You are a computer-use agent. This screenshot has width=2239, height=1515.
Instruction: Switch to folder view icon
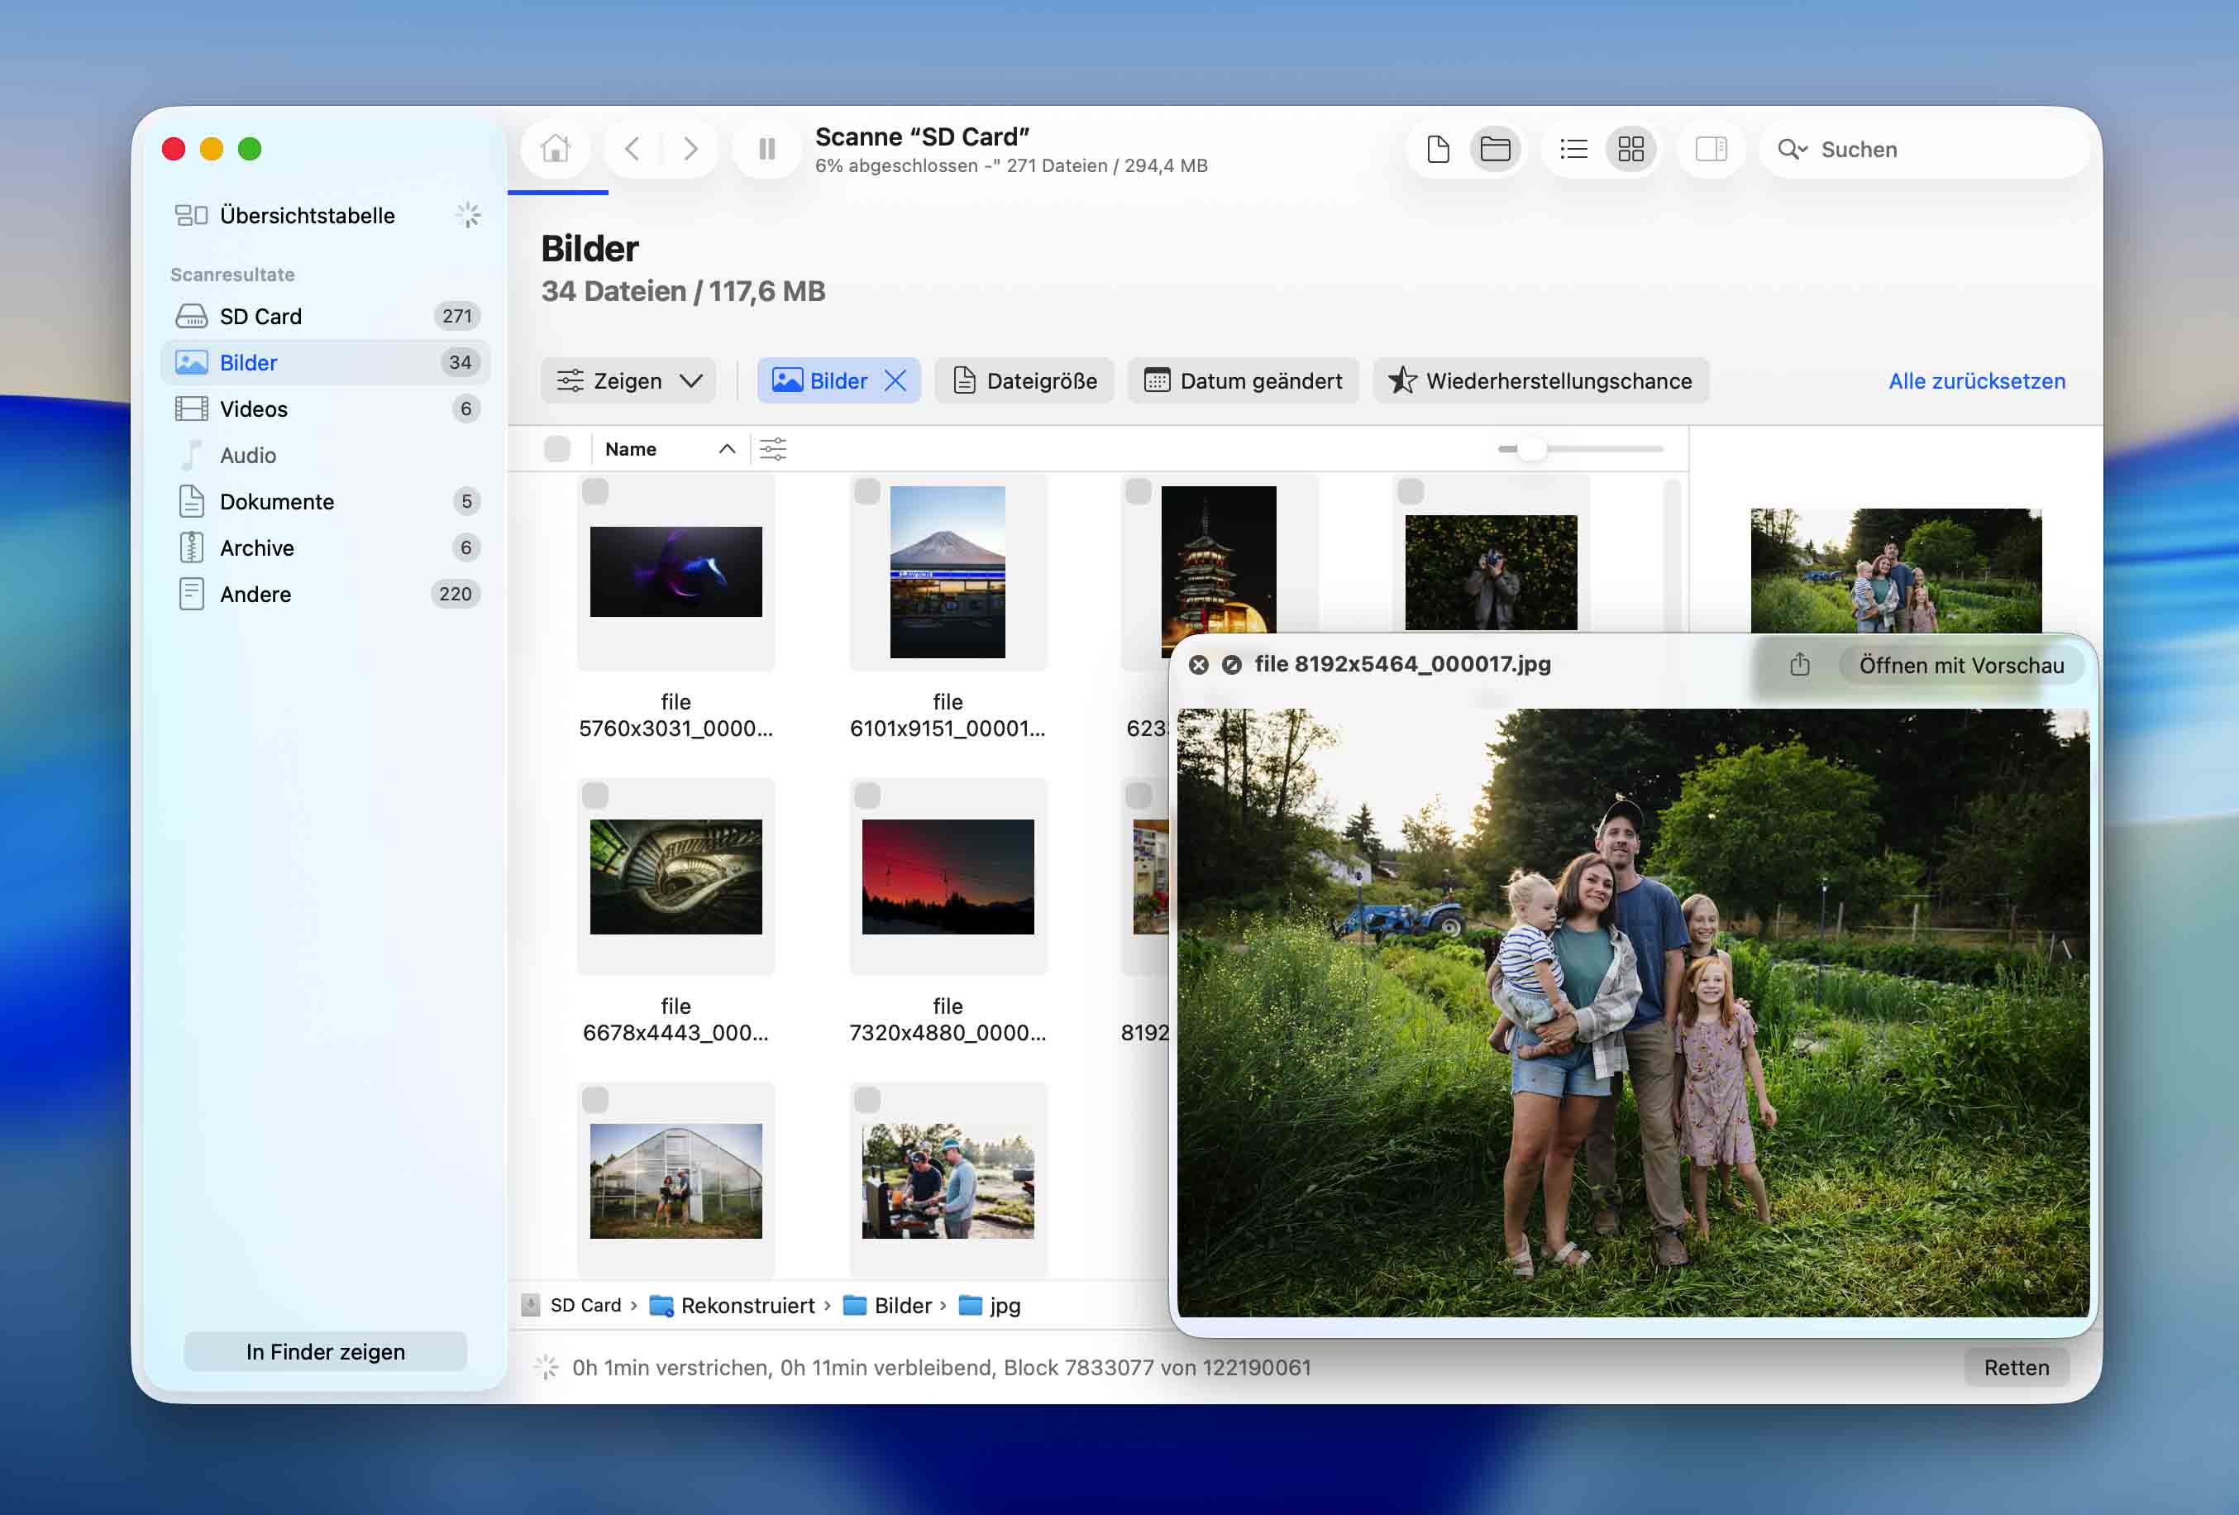[x=1495, y=150]
